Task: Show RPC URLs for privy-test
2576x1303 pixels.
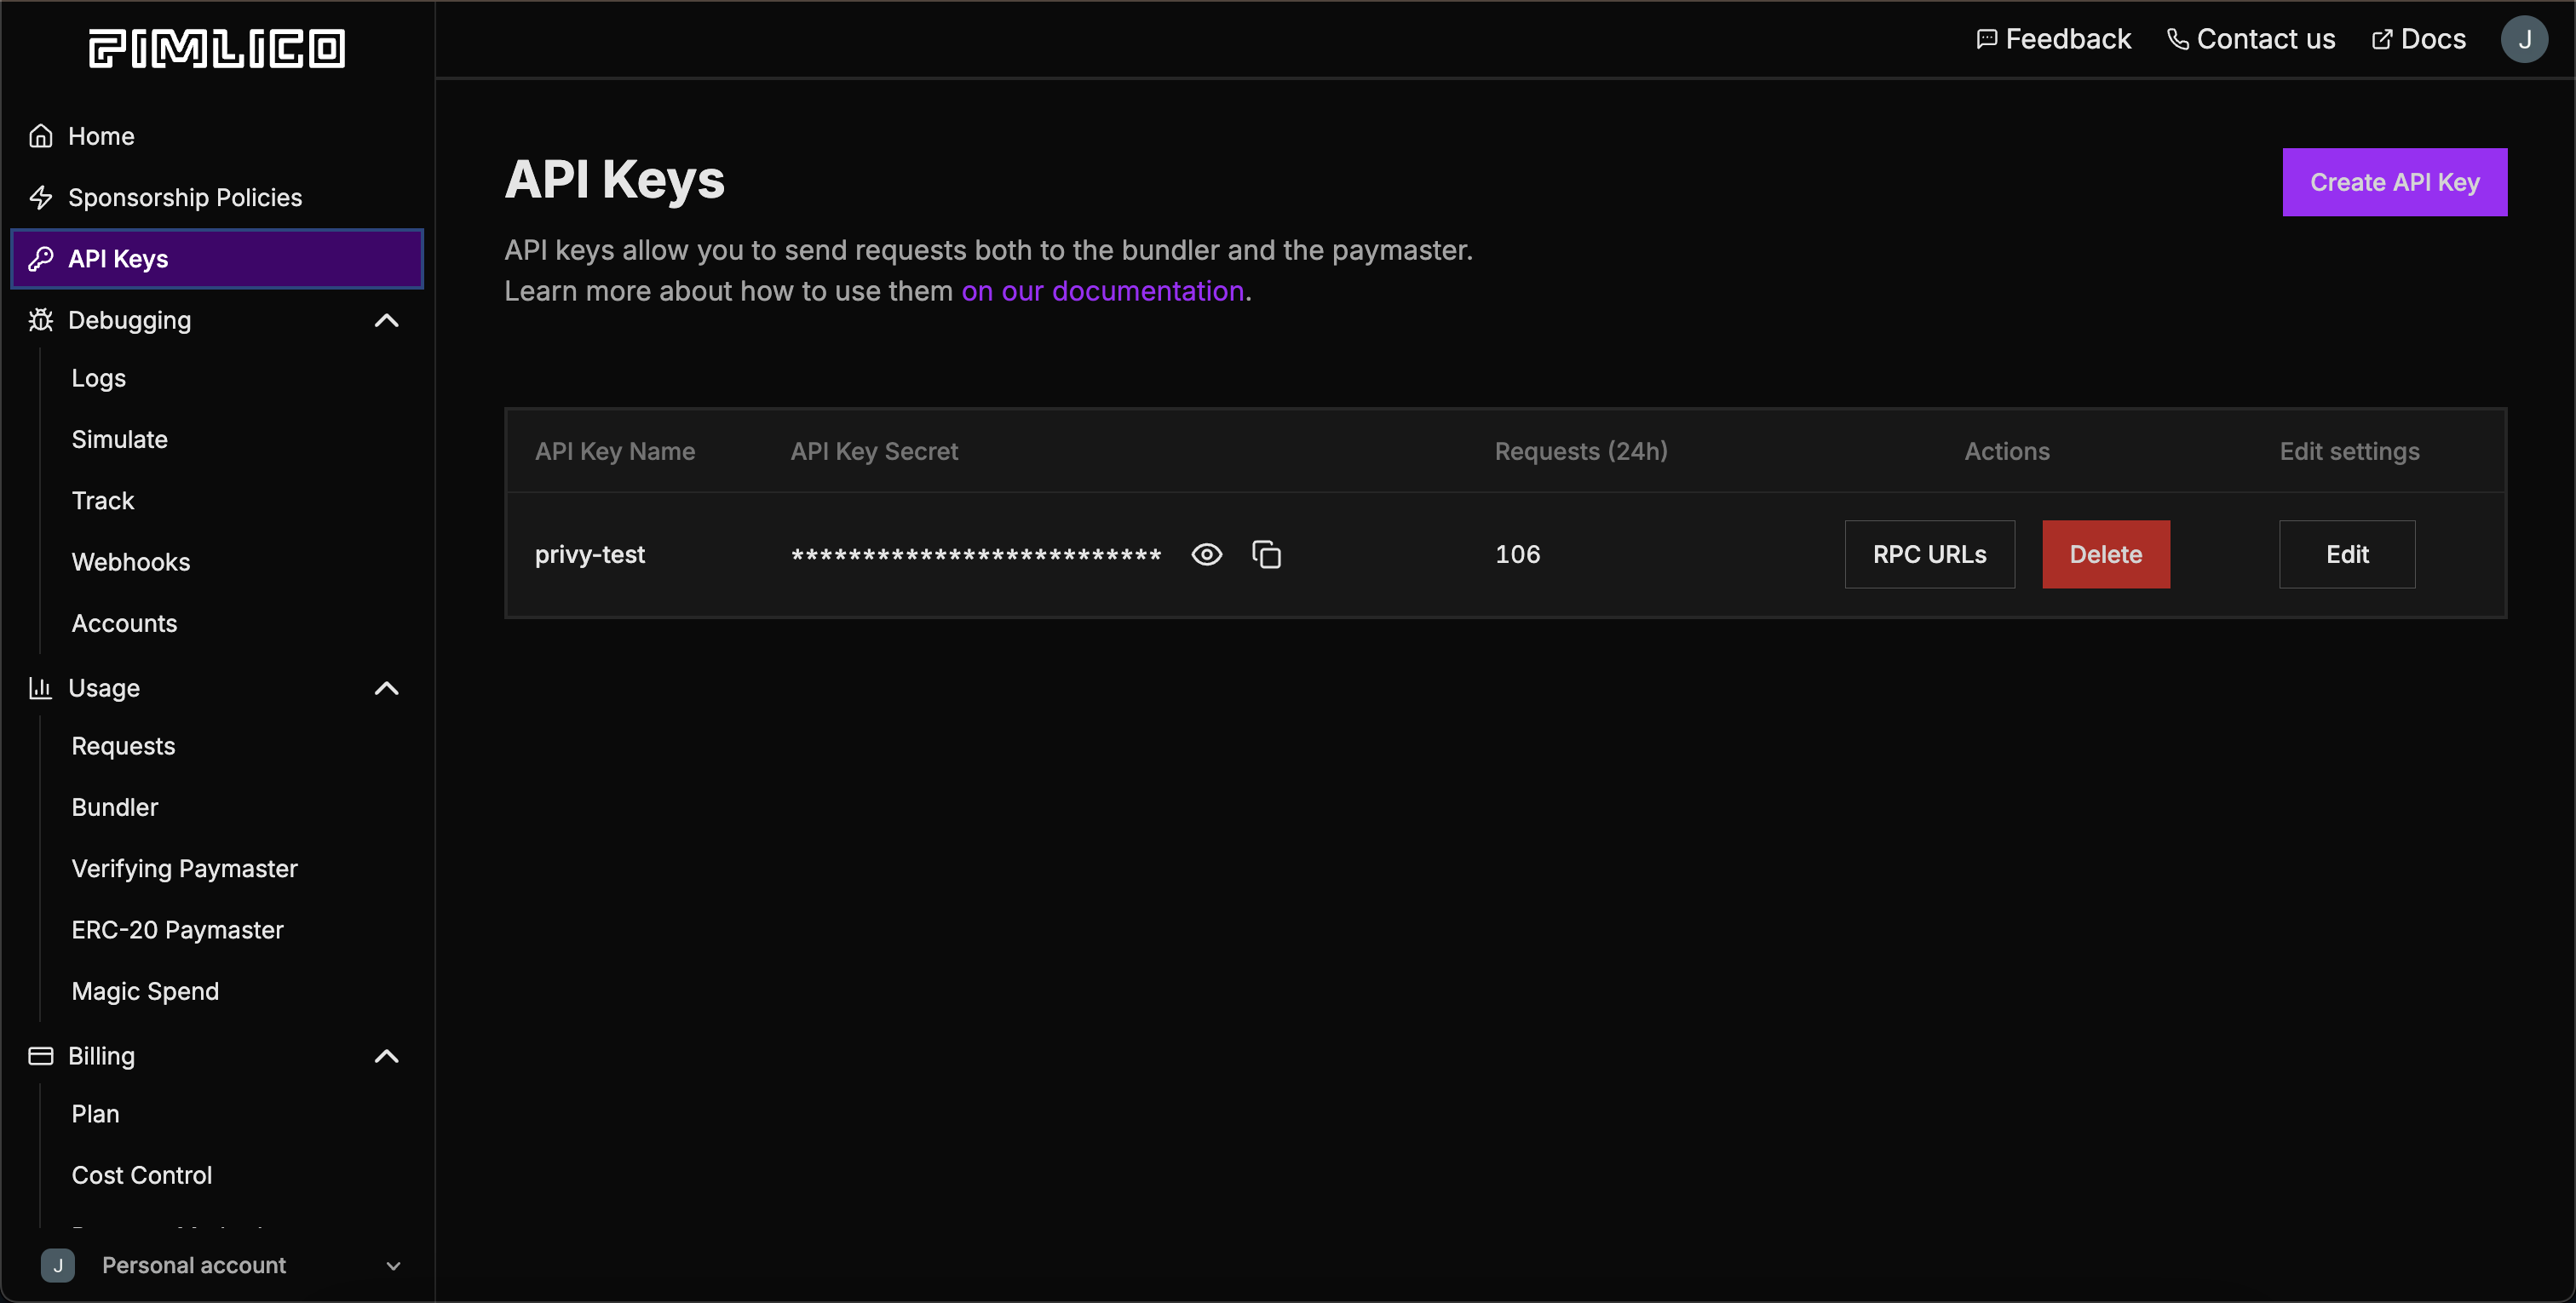Action: pos(1930,554)
